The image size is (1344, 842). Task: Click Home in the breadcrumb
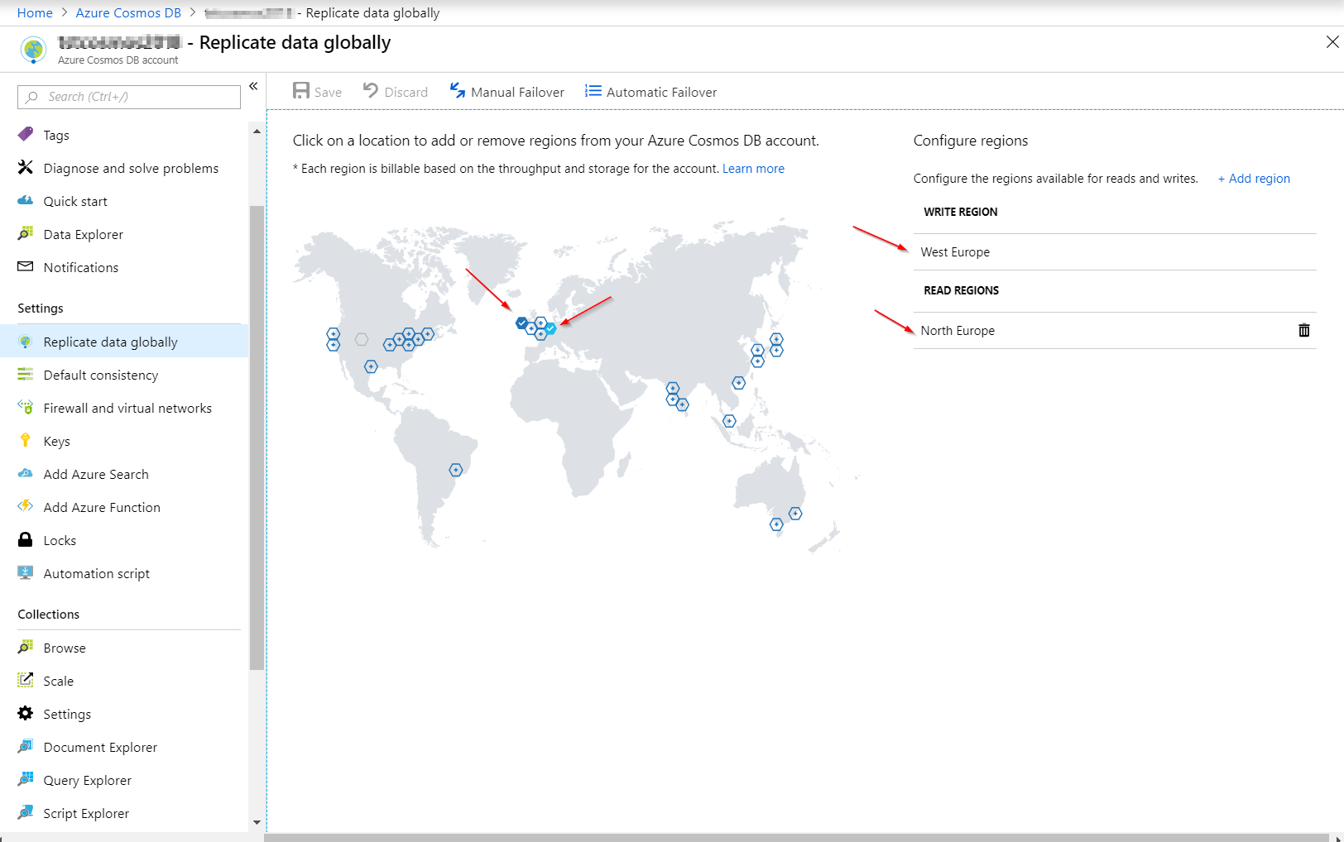pyautogui.click(x=35, y=13)
